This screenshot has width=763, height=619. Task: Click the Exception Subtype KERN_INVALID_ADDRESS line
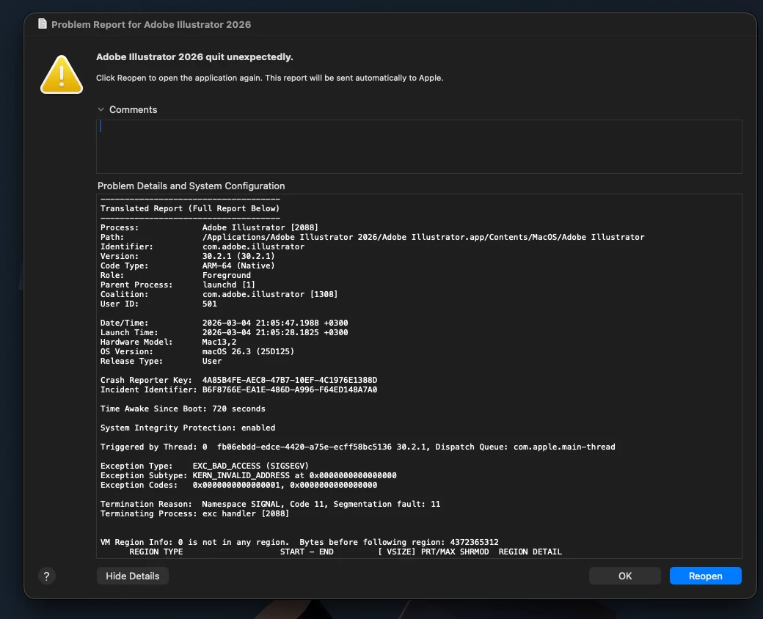[248, 475]
